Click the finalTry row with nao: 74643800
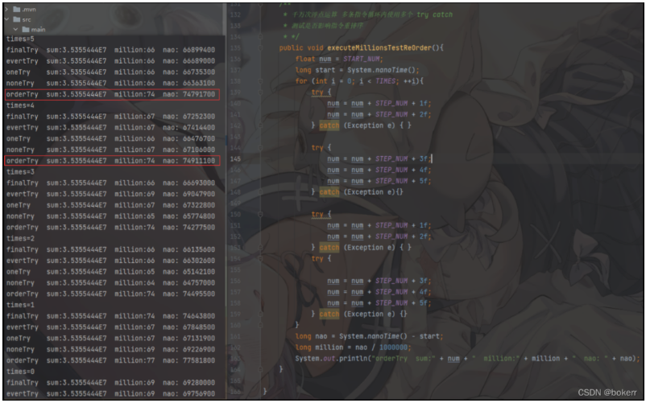 pos(110,316)
